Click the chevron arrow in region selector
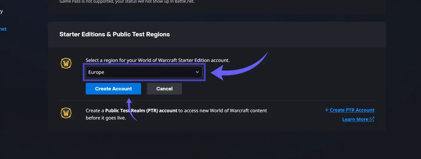 point(197,72)
